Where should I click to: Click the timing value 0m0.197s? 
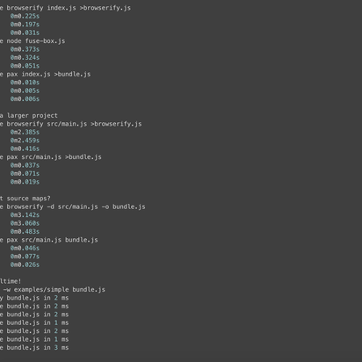(x=25, y=25)
